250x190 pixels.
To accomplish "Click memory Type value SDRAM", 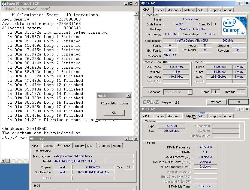I will (171, 126).
